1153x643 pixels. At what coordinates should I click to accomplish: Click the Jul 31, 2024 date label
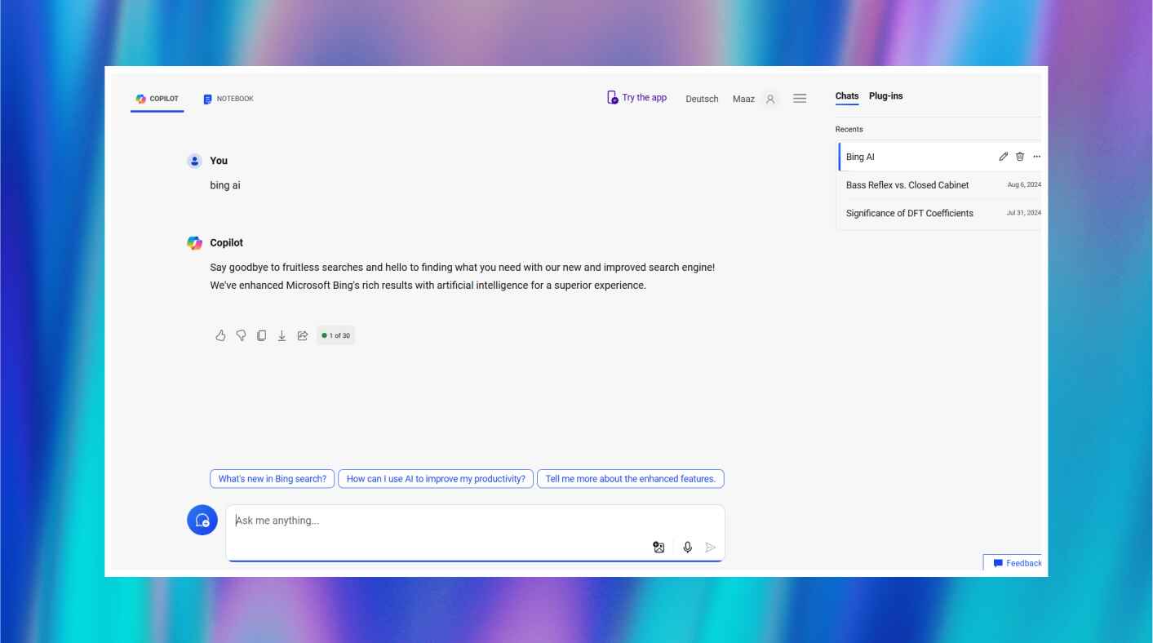click(x=1024, y=213)
